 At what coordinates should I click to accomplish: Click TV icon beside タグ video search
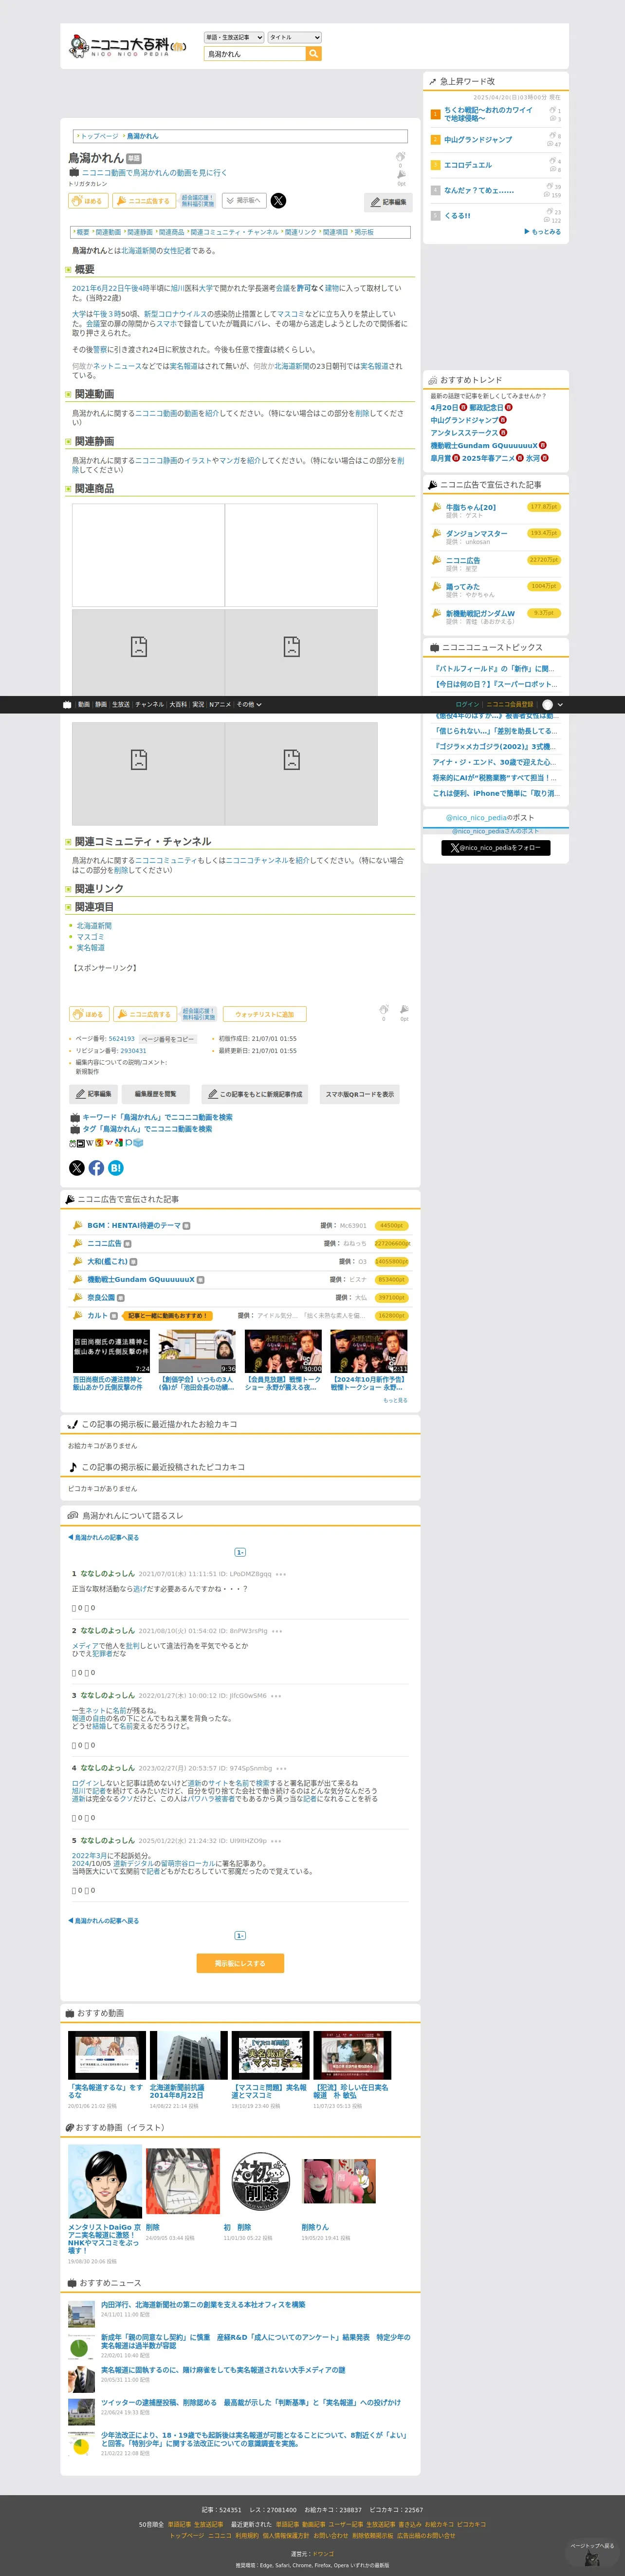point(74,1129)
